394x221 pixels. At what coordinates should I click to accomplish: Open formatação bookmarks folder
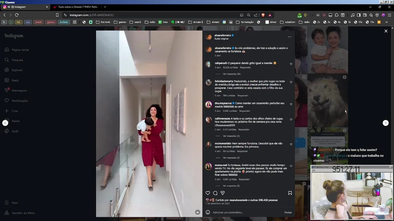(245, 22)
